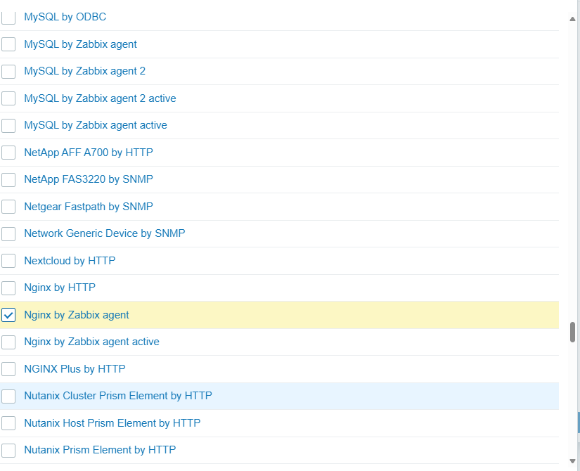Select the NGINX Plus by HTTP checkbox
This screenshot has width=580, height=471.
click(8, 369)
